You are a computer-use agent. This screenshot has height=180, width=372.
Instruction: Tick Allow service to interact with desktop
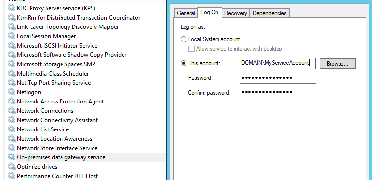point(191,49)
